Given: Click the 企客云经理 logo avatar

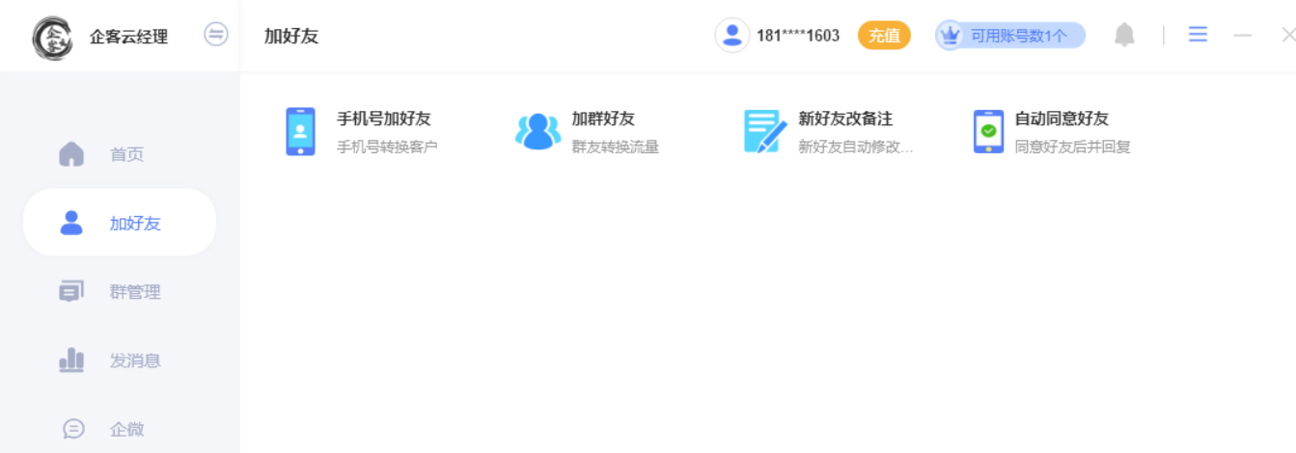Looking at the screenshot, I should 52,37.
